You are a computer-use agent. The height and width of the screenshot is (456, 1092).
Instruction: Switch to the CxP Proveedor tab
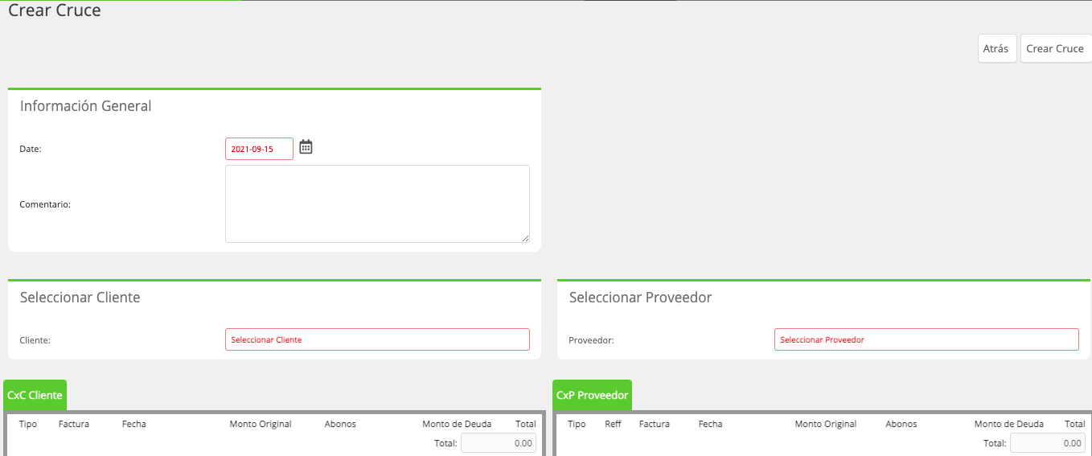593,395
